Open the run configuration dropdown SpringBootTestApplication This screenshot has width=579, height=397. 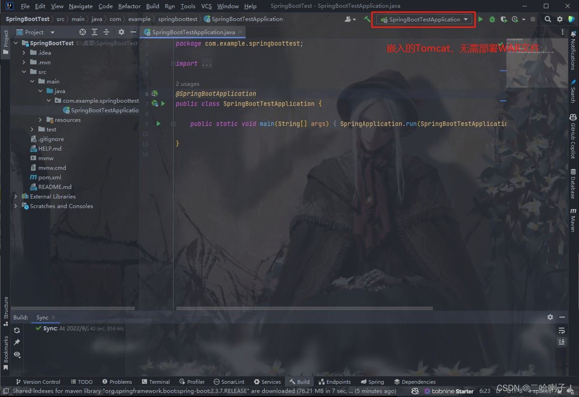[424, 19]
